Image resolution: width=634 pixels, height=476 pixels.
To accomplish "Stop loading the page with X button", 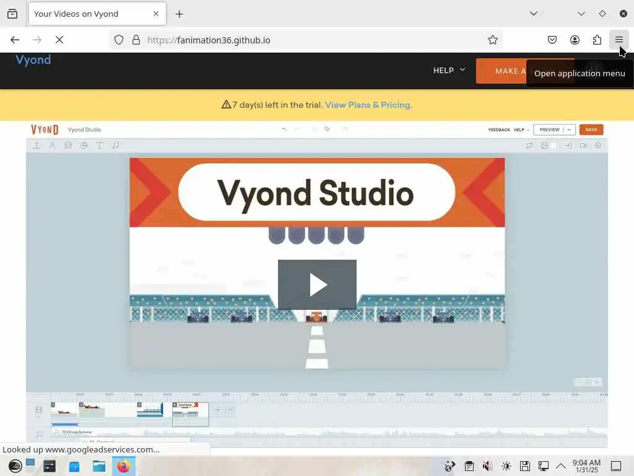I will pyautogui.click(x=59, y=40).
